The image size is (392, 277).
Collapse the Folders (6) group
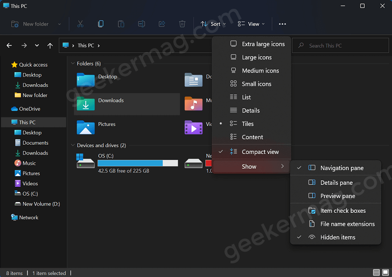coord(73,64)
